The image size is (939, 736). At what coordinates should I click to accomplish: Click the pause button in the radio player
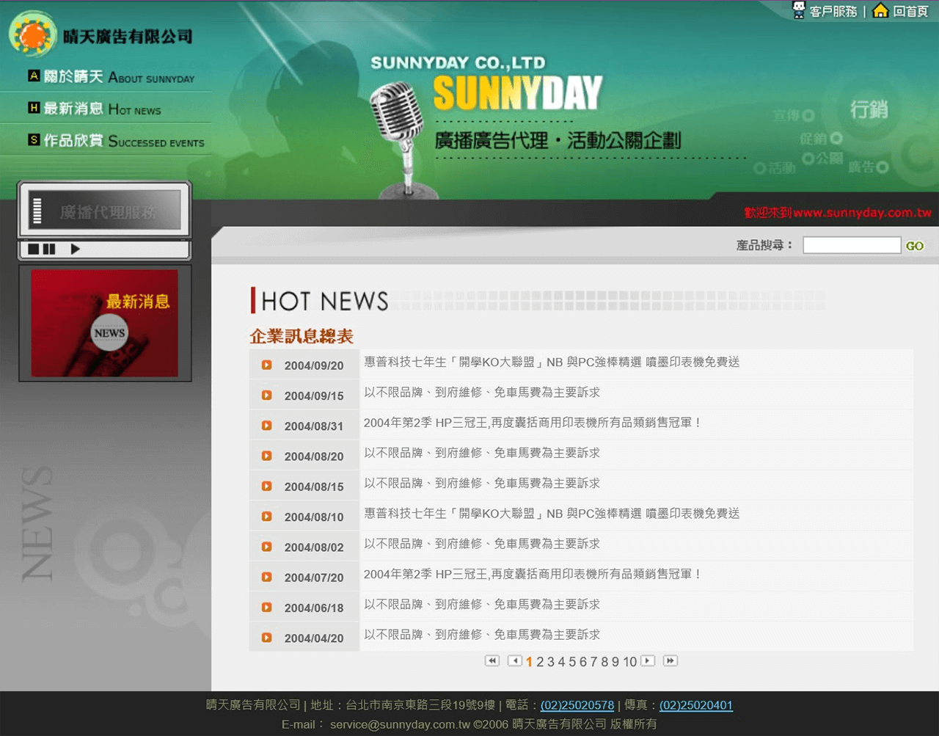click(x=49, y=249)
